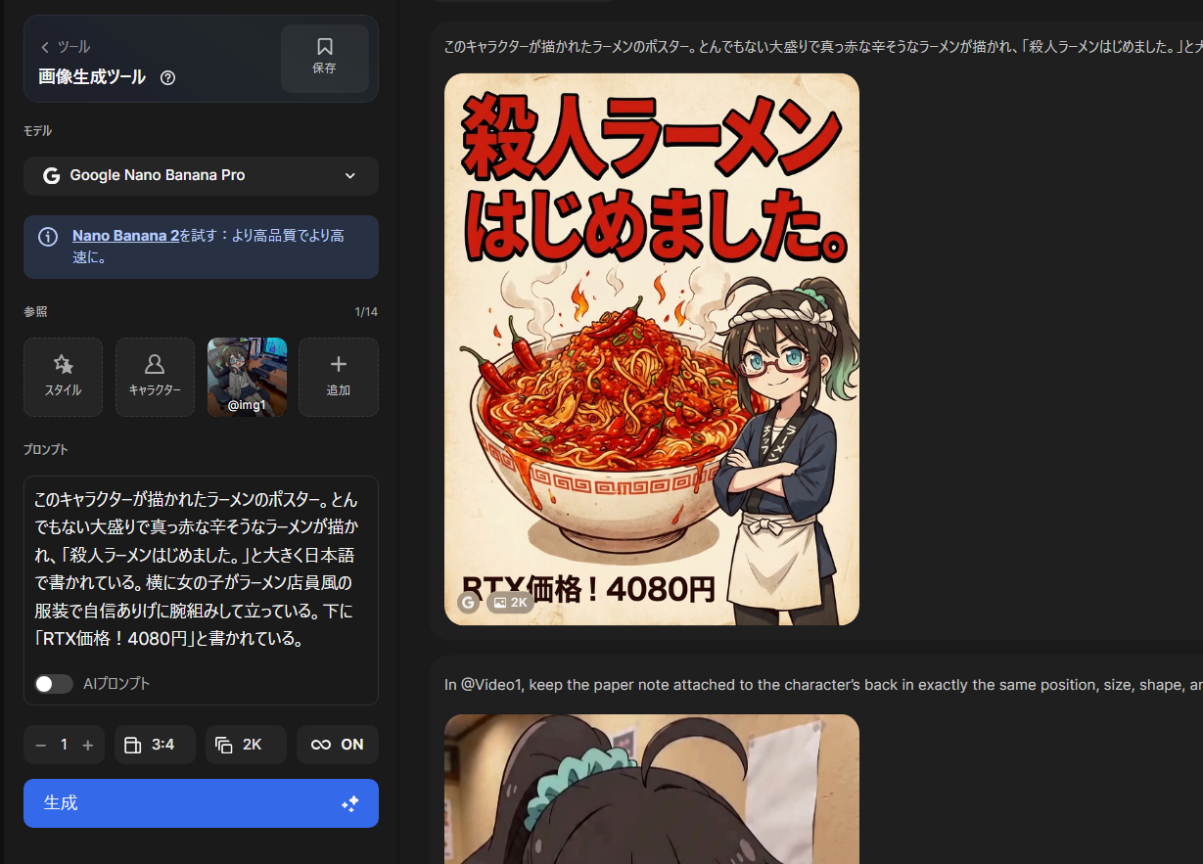
Task: Click the 2K badge on poster image
Action: (x=510, y=603)
